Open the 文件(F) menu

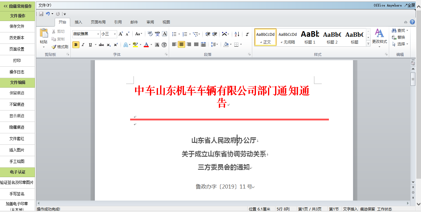45,5
